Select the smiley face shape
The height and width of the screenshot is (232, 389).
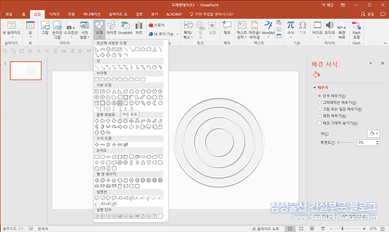132,103
